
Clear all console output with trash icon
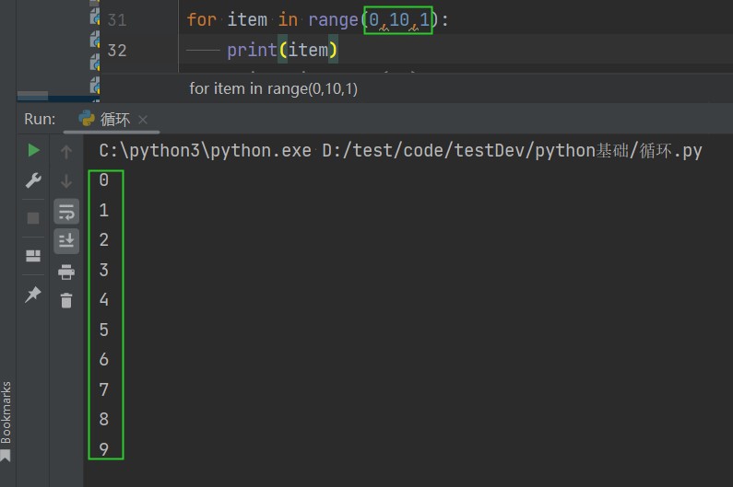(x=66, y=300)
